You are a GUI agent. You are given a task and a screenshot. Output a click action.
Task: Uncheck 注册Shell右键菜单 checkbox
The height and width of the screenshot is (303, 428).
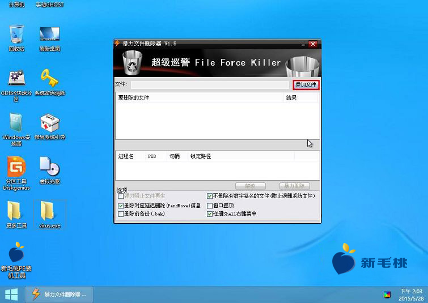coord(210,214)
